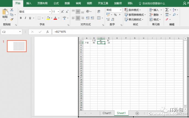Switch to the Chart1 sheet tab
Screen dimensions: 189x118
(x=107, y=113)
